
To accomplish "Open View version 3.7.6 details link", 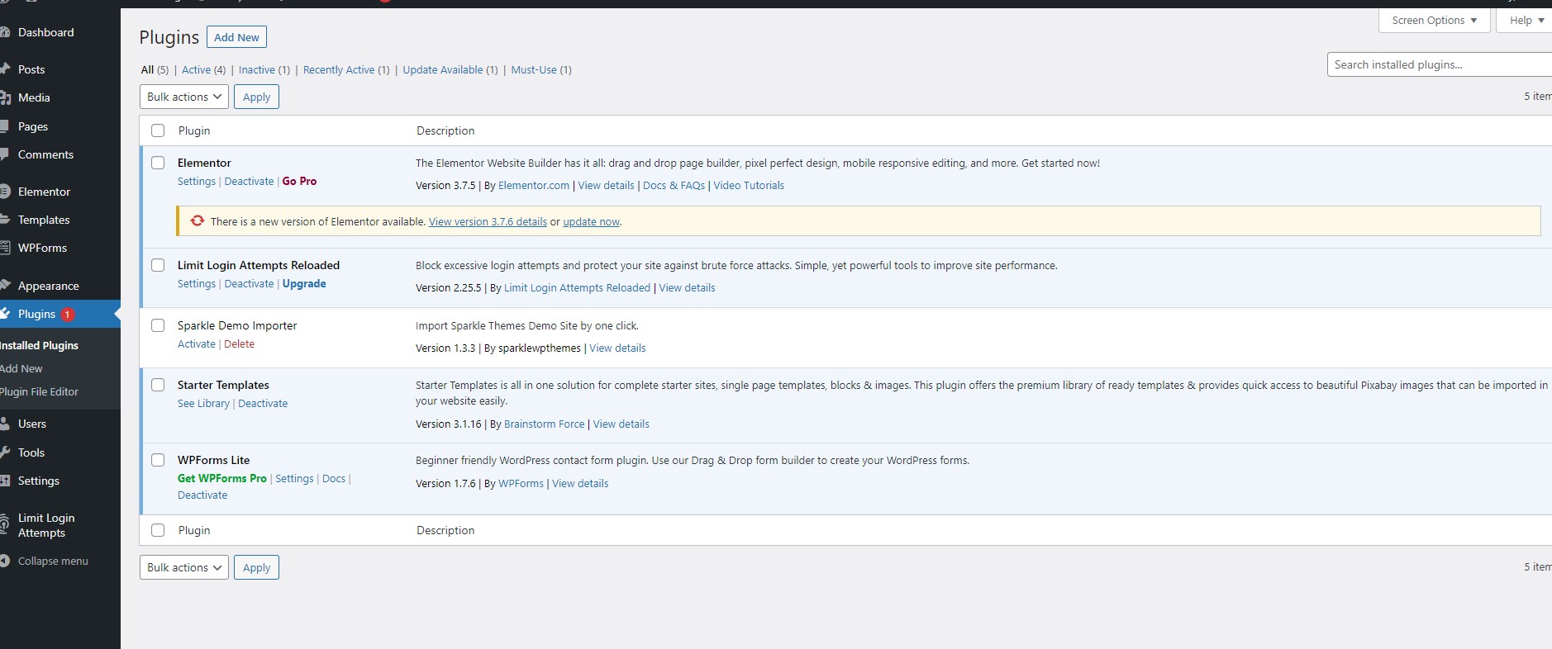I will 488,222.
